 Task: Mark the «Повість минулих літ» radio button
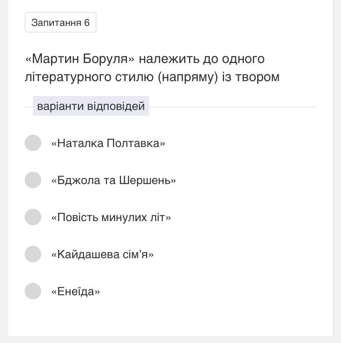click(33, 217)
